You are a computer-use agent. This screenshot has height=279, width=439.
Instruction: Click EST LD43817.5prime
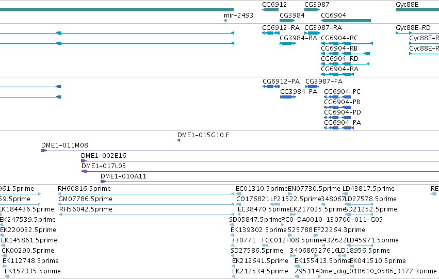[368, 189]
